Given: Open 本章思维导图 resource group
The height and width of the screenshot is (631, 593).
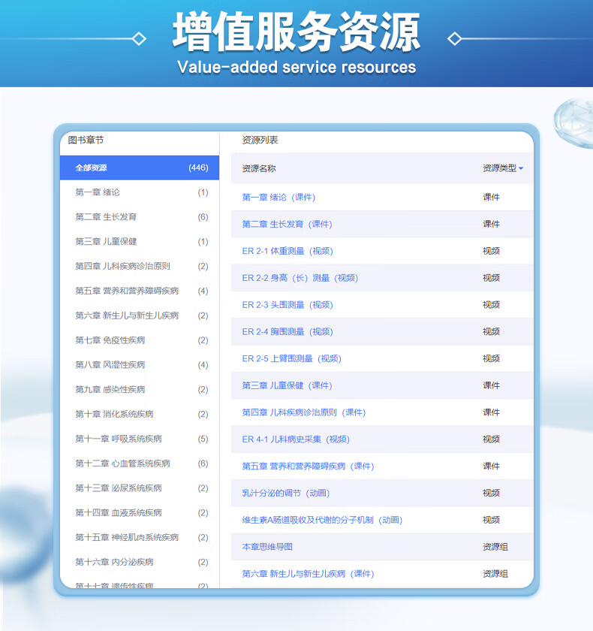Looking at the screenshot, I should pyautogui.click(x=267, y=547).
